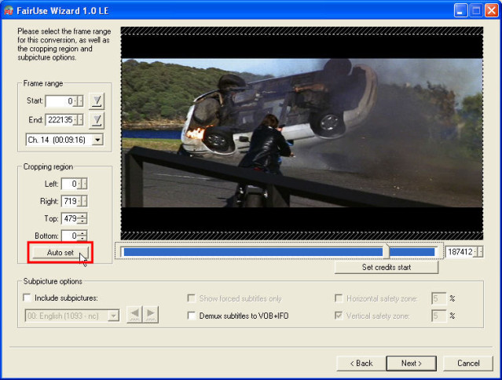Open the chapter dropdown showing Ch. 14
Screen dimensions: 502x380
(x=97, y=140)
